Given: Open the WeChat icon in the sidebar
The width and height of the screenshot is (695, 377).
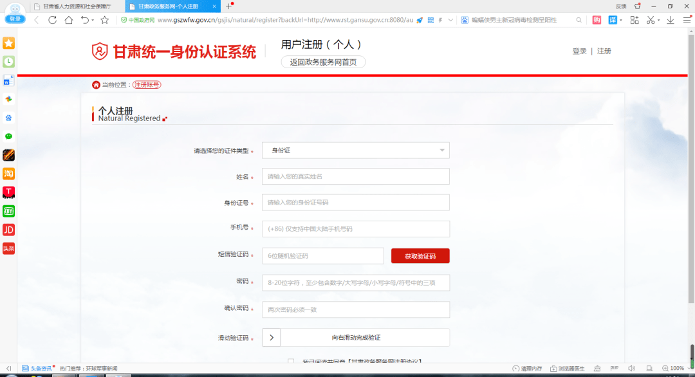Looking at the screenshot, I should pyautogui.click(x=8, y=136).
